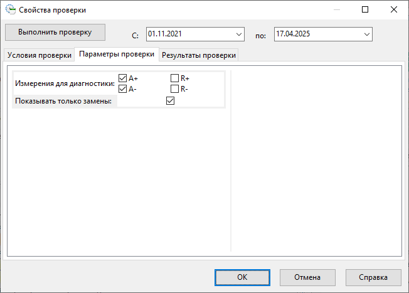Tick the R- measurement checkbox

[174, 89]
